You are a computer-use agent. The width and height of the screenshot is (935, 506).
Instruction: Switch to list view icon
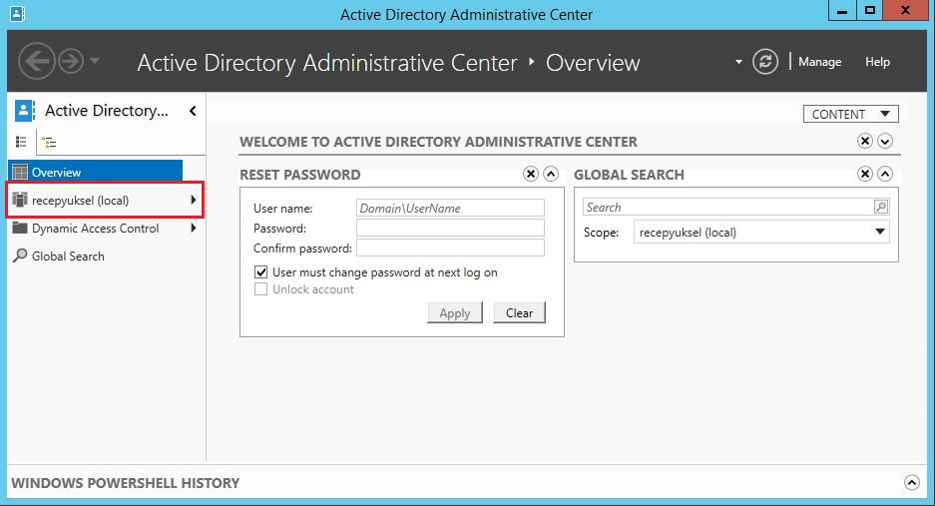(x=21, y=142)
